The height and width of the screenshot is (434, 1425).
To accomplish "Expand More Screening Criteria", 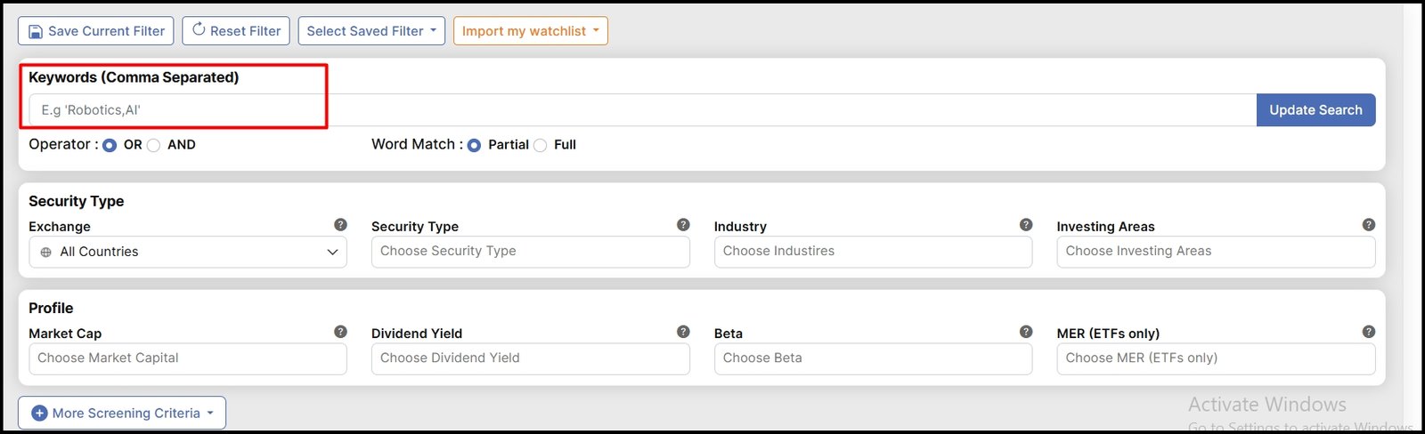I will pos(122,413).
